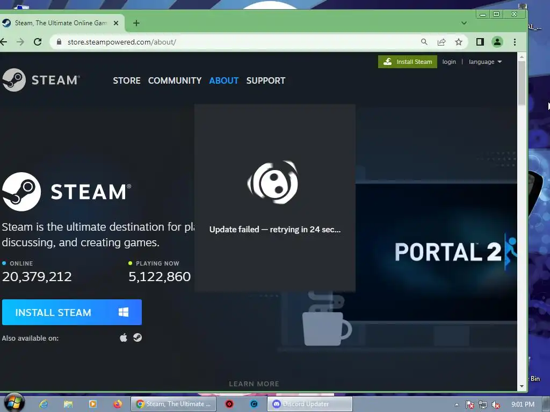Click the red round taskbar app icon

click(229, 404)
